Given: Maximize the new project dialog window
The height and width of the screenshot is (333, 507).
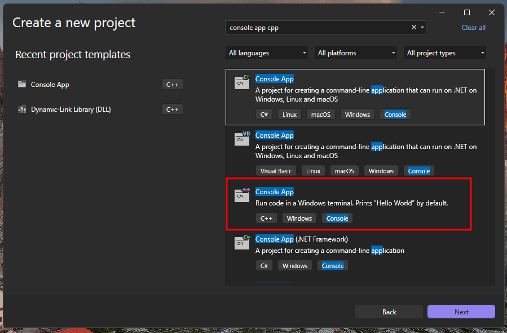Looking at the screenshot, I should [x=467, y=12].
